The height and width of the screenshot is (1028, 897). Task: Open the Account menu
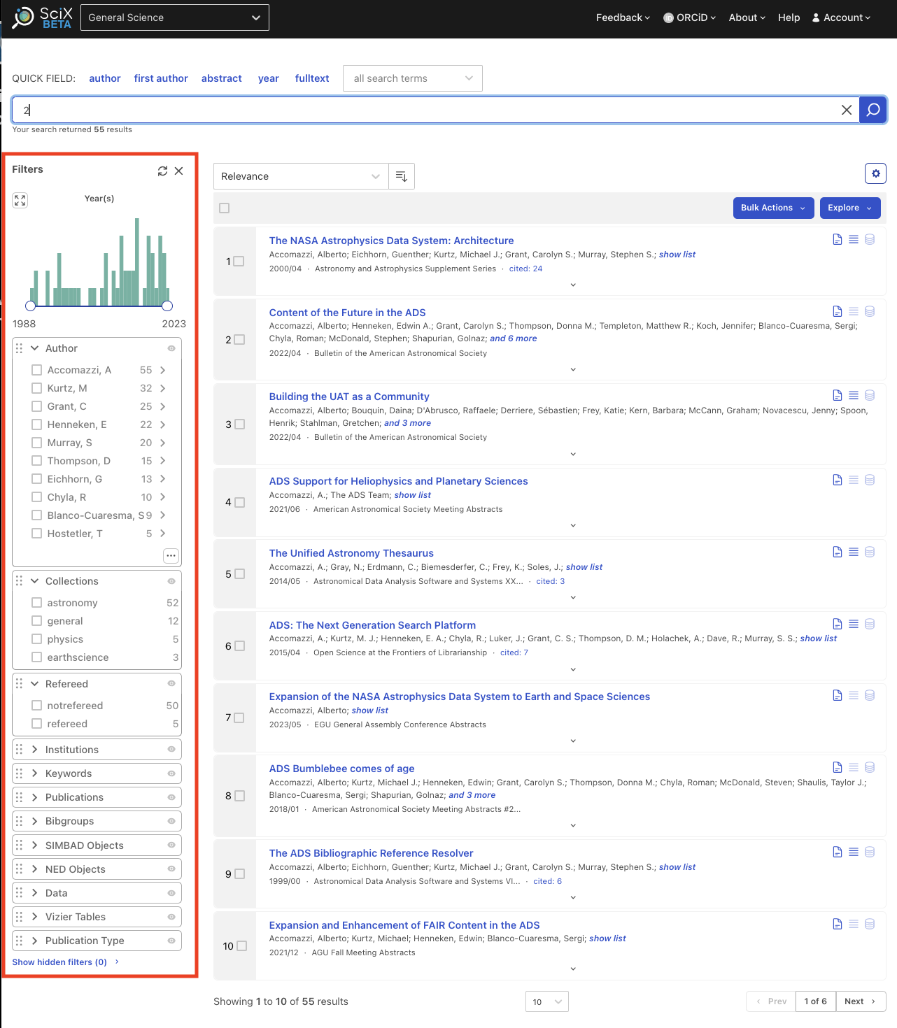pyautogui.click(x=841, y=17)
